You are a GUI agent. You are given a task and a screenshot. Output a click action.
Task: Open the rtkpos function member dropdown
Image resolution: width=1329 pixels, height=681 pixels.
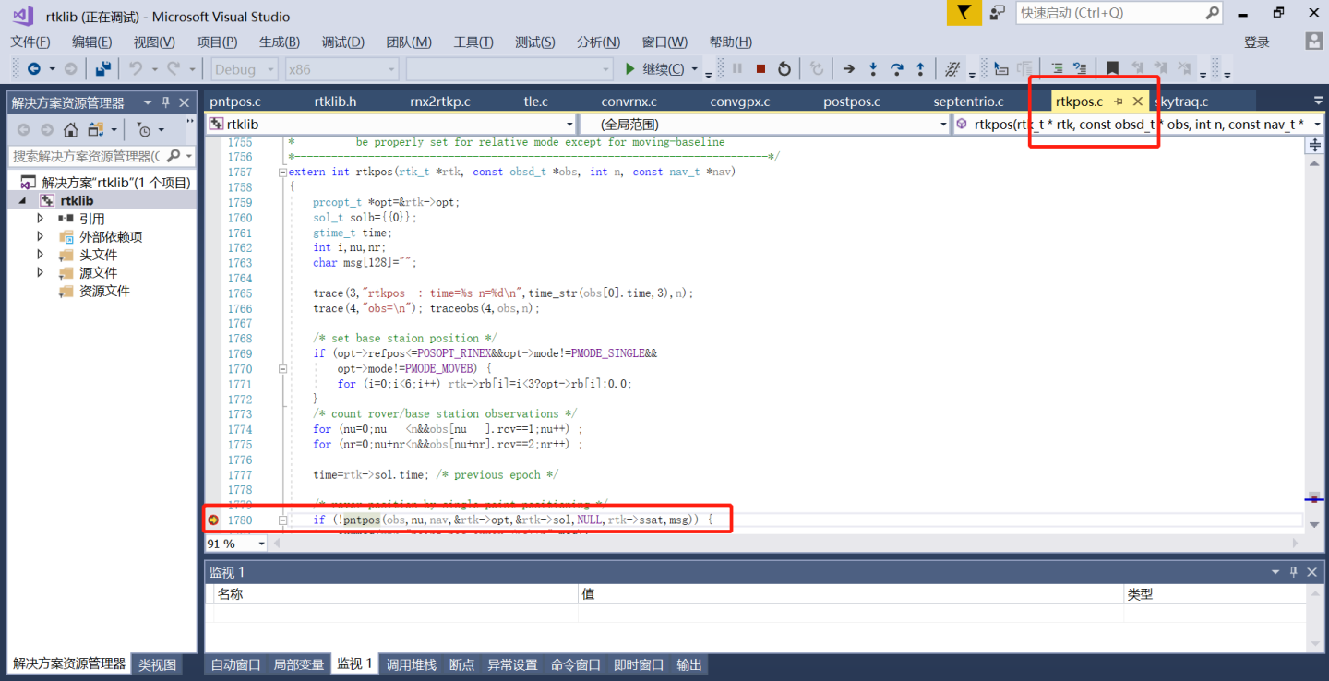pos(1315,125)
